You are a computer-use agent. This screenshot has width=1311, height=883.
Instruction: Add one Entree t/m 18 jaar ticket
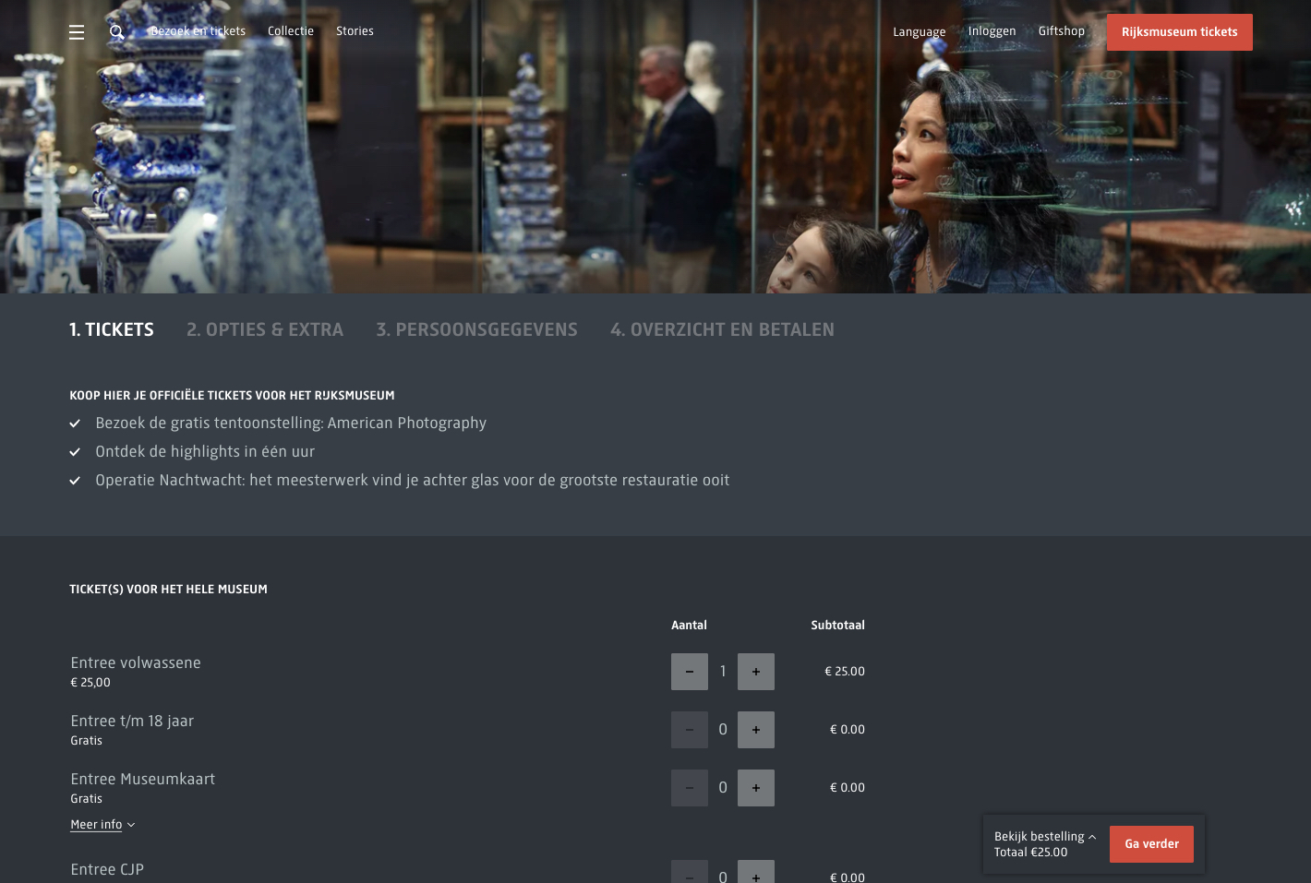click(756, 730)
